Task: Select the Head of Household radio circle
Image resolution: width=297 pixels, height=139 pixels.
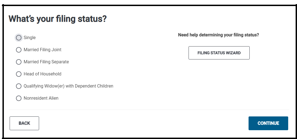Action: click(18, 74)
